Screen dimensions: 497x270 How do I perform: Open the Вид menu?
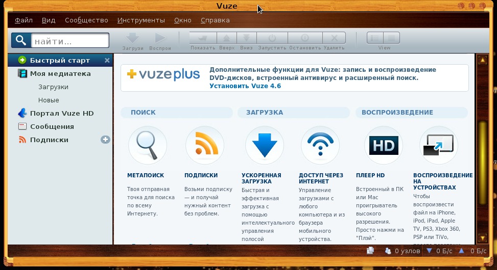coord(49,20)
